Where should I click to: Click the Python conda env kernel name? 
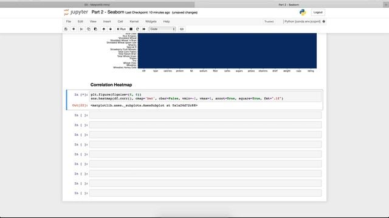[x=303, y=22]
